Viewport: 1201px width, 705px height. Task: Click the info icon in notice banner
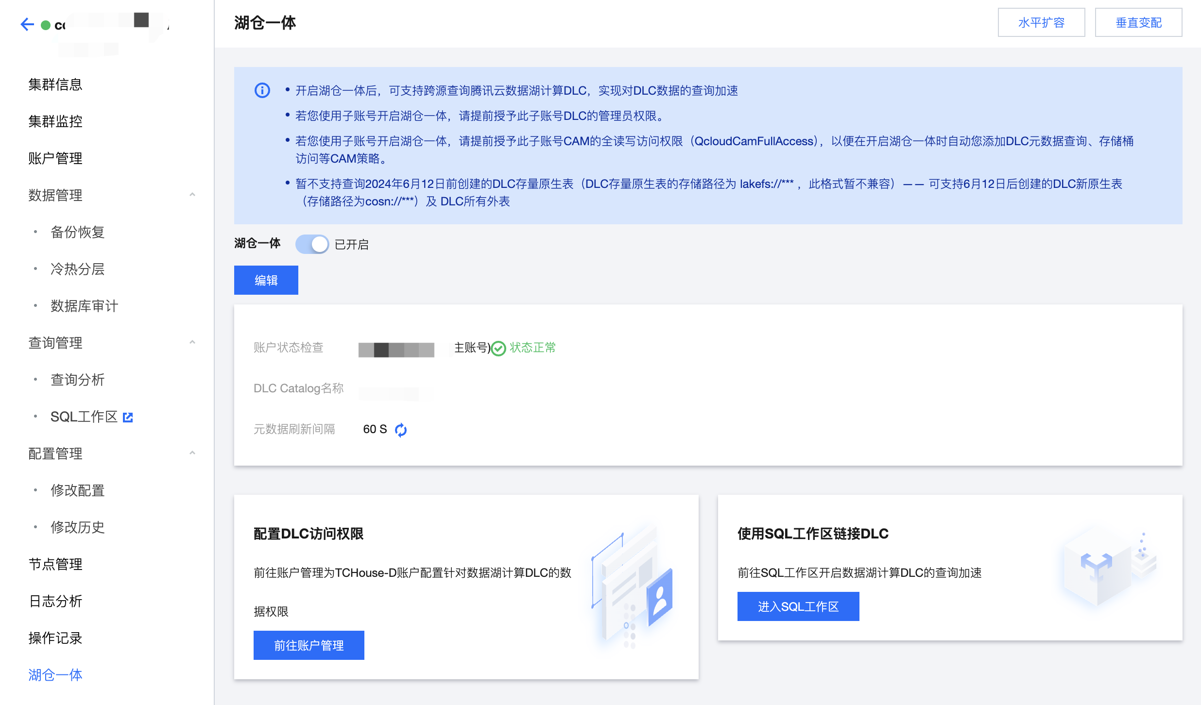[262, 90]
